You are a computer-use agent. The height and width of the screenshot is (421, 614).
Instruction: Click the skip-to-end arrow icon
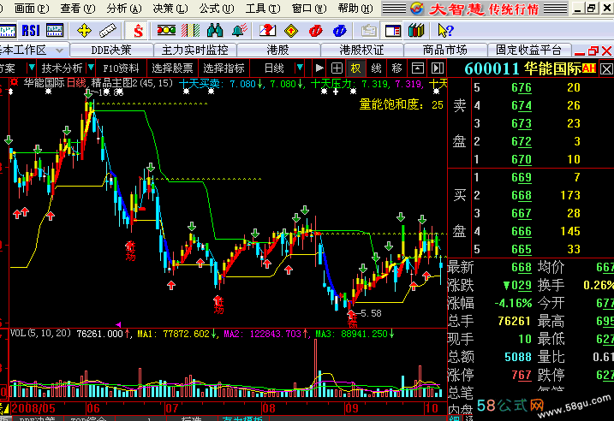(x=437, y=68)
